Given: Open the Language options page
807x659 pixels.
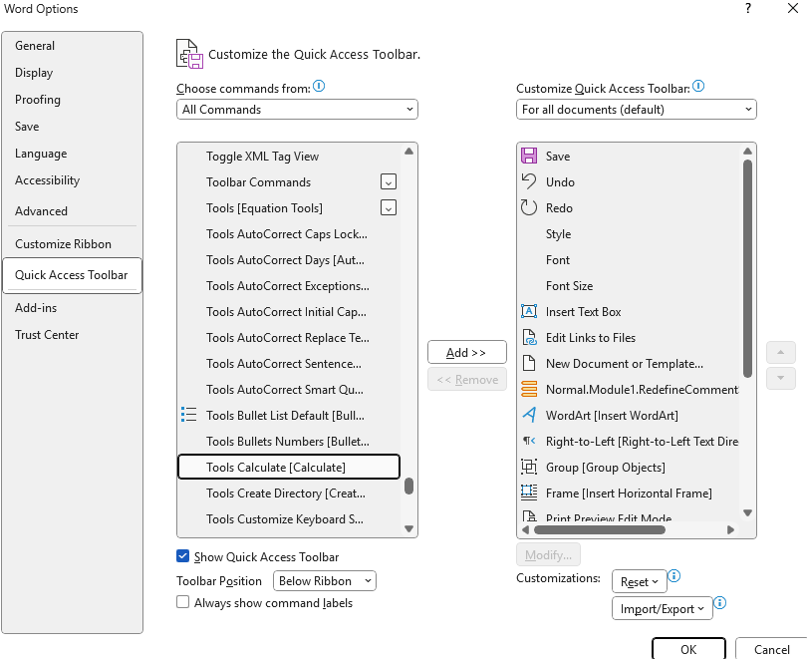Looking at the screenshot, I should 72,154.
